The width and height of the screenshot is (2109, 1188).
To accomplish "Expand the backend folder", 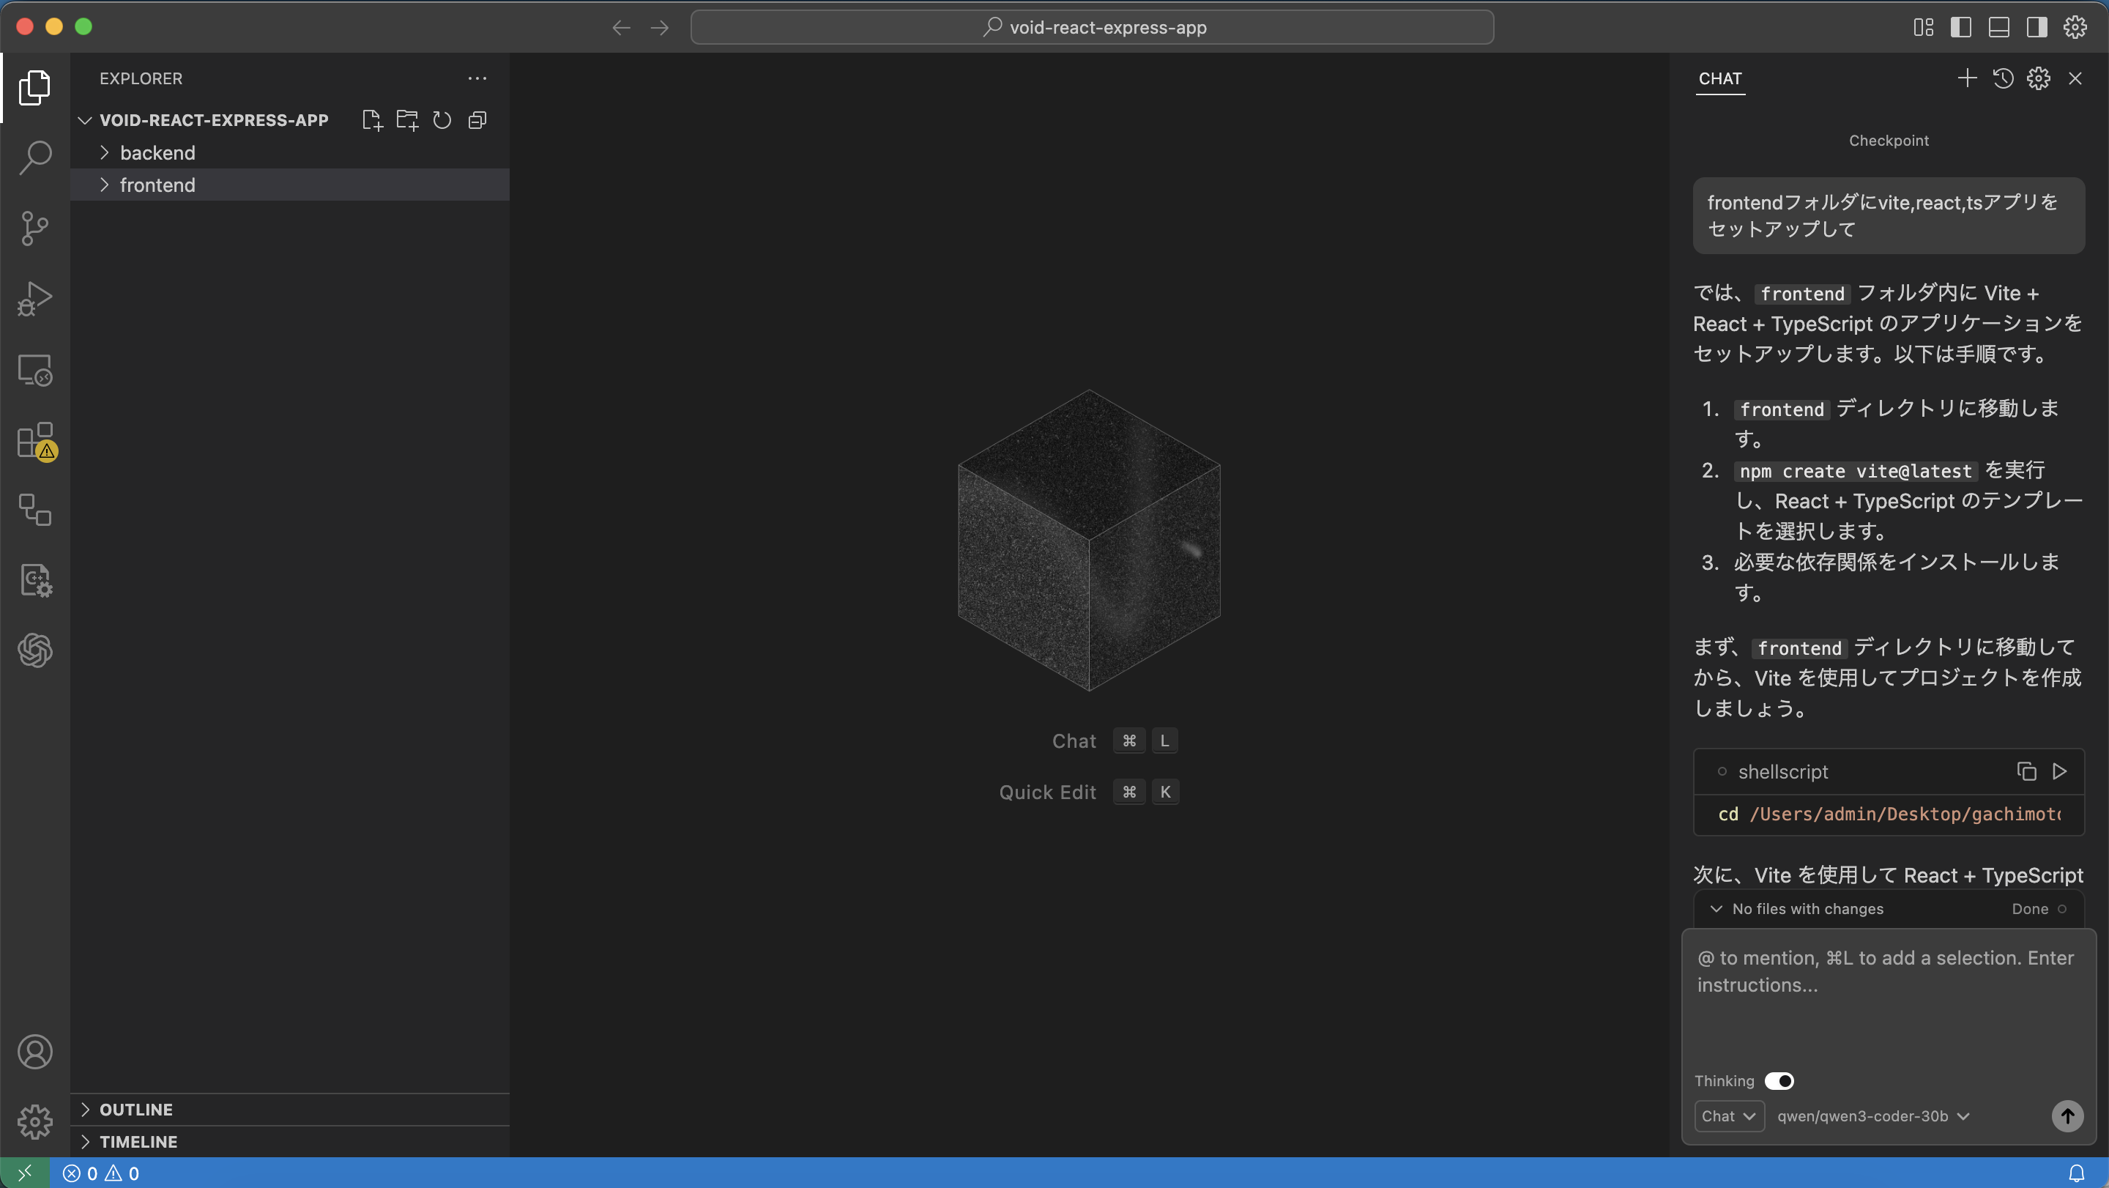I will pyautogui.click(x=157, y=153).
